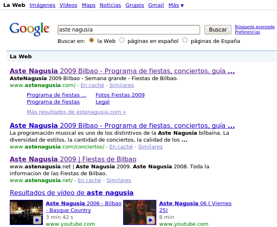Select the 'páginas en español' radio button
The image size is (277, 227).
click(x=122, y=40)
